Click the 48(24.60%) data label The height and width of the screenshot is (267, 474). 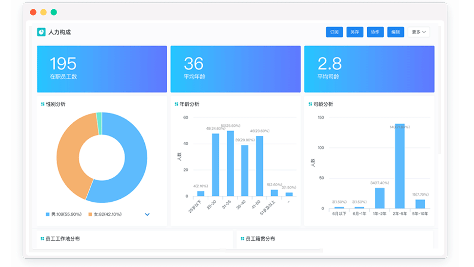tap(216, 129)
